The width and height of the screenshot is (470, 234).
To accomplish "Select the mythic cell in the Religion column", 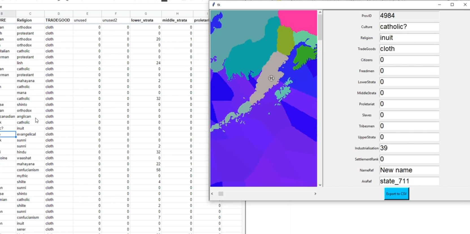I will [30, 176].
